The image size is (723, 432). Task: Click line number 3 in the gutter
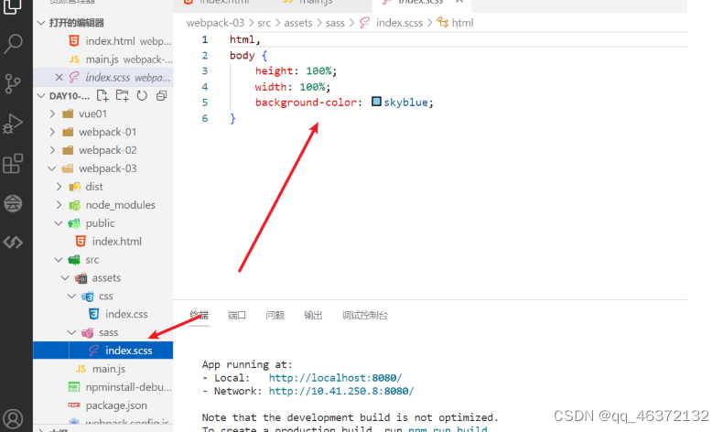[x=205, y=71]
